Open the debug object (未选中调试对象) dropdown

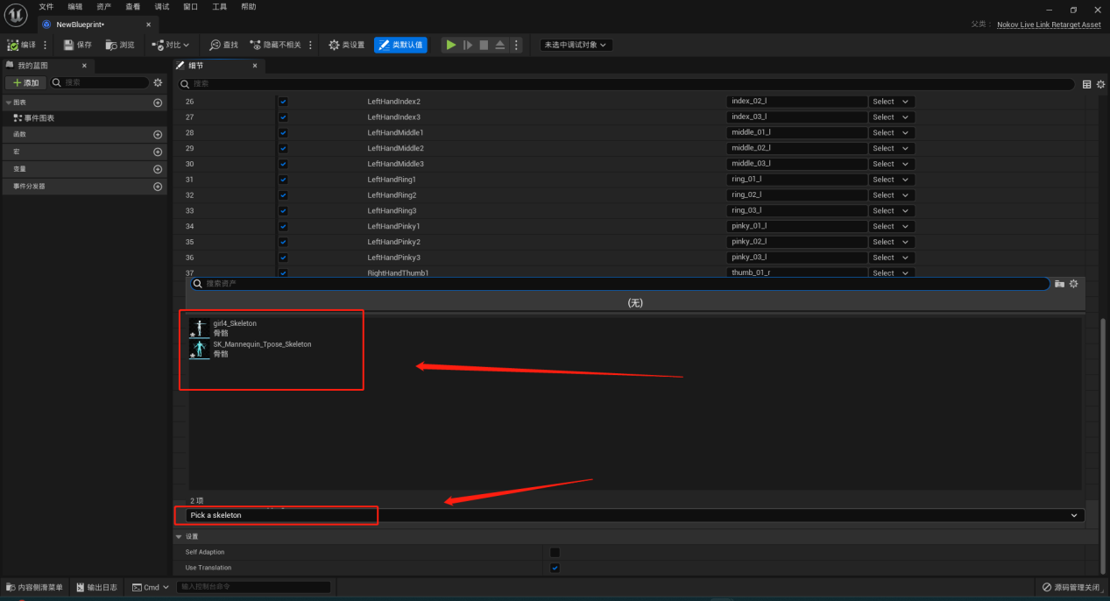pos(576,45)
